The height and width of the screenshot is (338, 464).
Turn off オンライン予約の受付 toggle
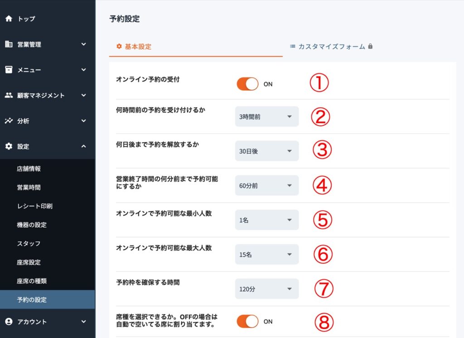point(247,84)
